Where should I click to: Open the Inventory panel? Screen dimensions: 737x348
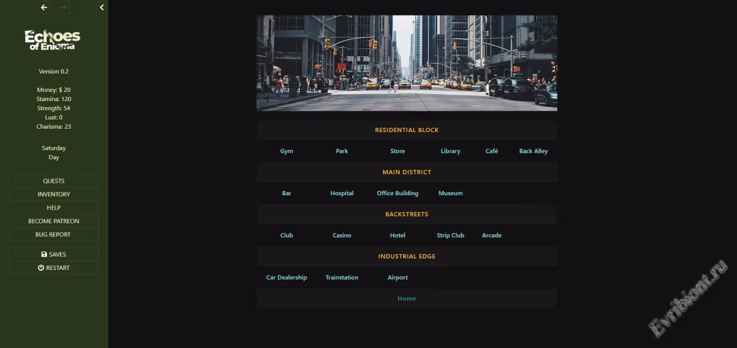coord(54,194)
